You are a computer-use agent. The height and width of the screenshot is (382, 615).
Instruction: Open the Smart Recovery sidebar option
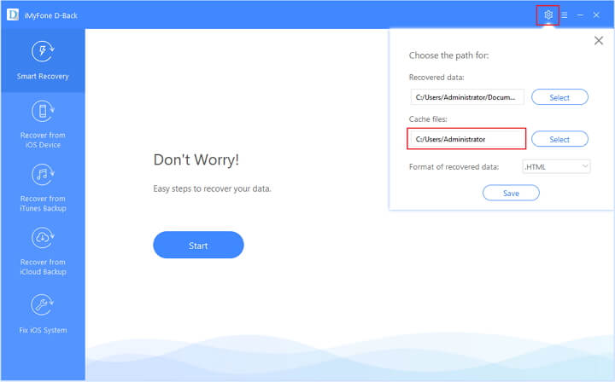pyautogui.click(x=43, y=61)
